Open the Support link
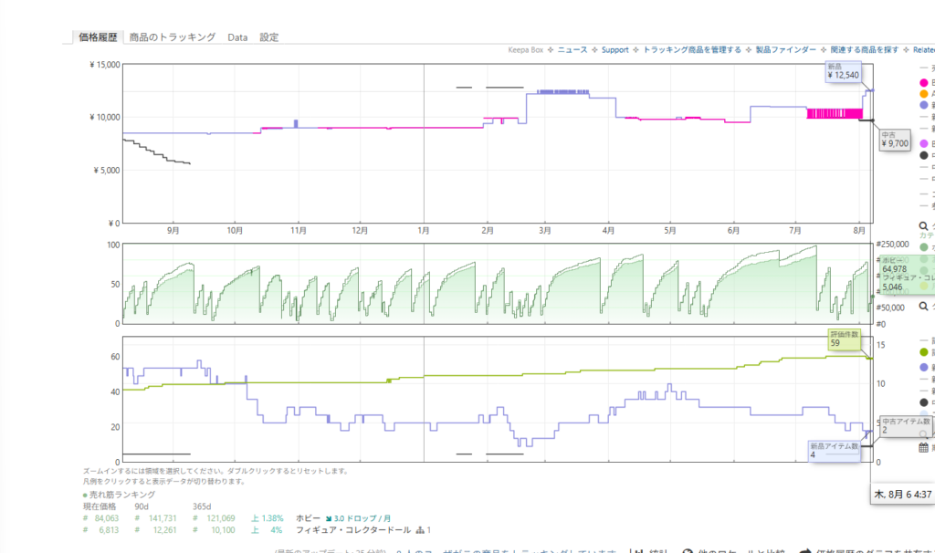 pos(615,50)
